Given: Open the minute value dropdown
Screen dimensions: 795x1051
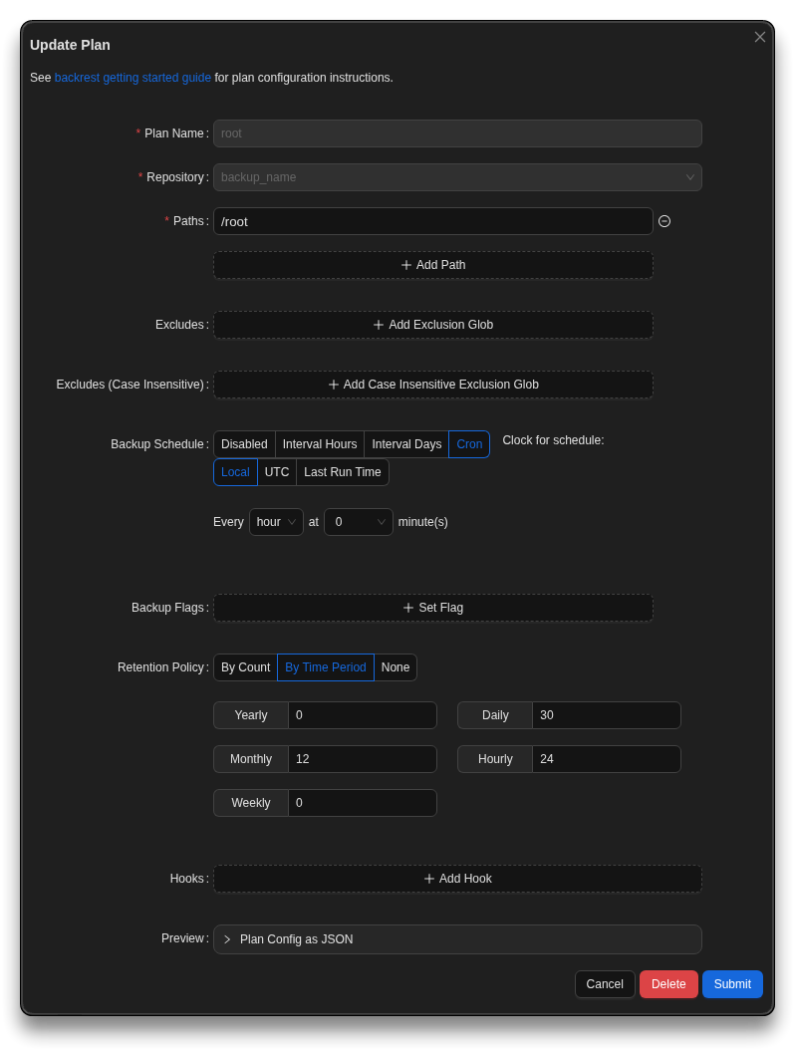Looking at the screenshot, I should point(359,521).
